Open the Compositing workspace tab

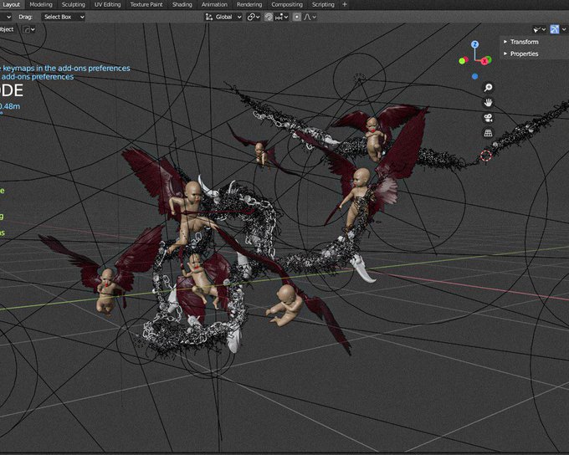pyautogui.click(x=287, y=5)
